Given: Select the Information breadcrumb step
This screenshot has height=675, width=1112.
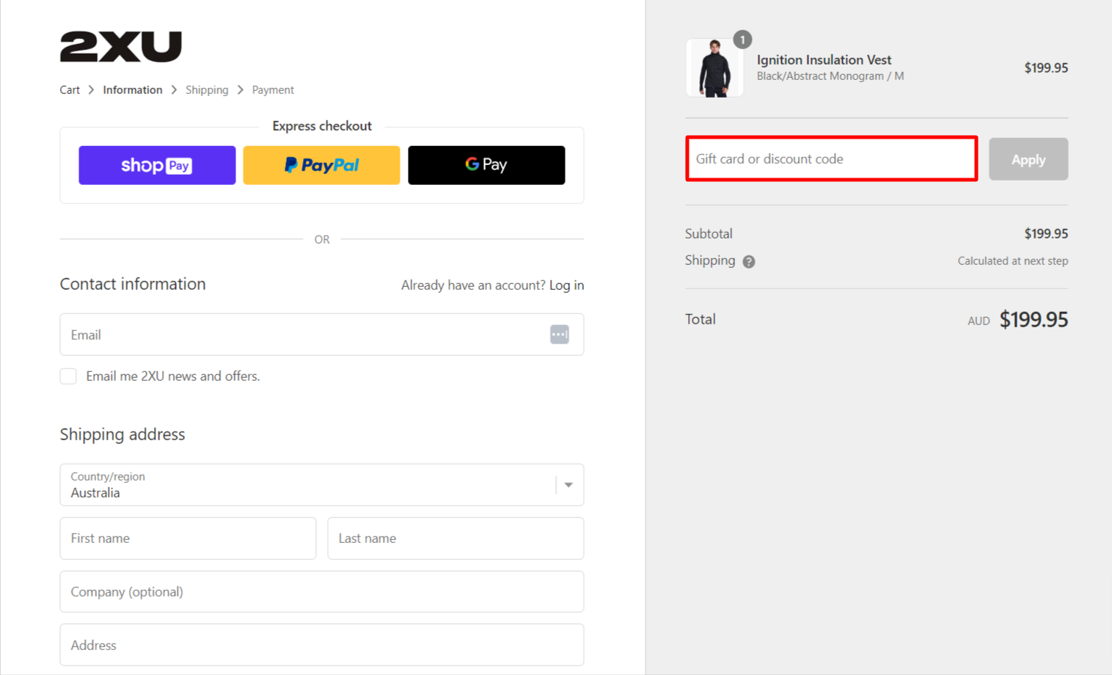Looking at the screenshot, I should pyautogui.click(x=133, y=90).
